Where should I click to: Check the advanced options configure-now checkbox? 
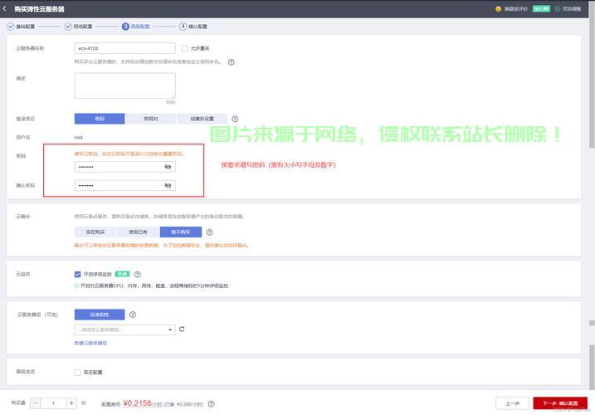[x=77, y=372]
